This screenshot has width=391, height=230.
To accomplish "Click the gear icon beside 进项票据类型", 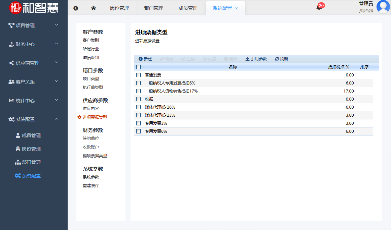I will (x=79, y=117).
